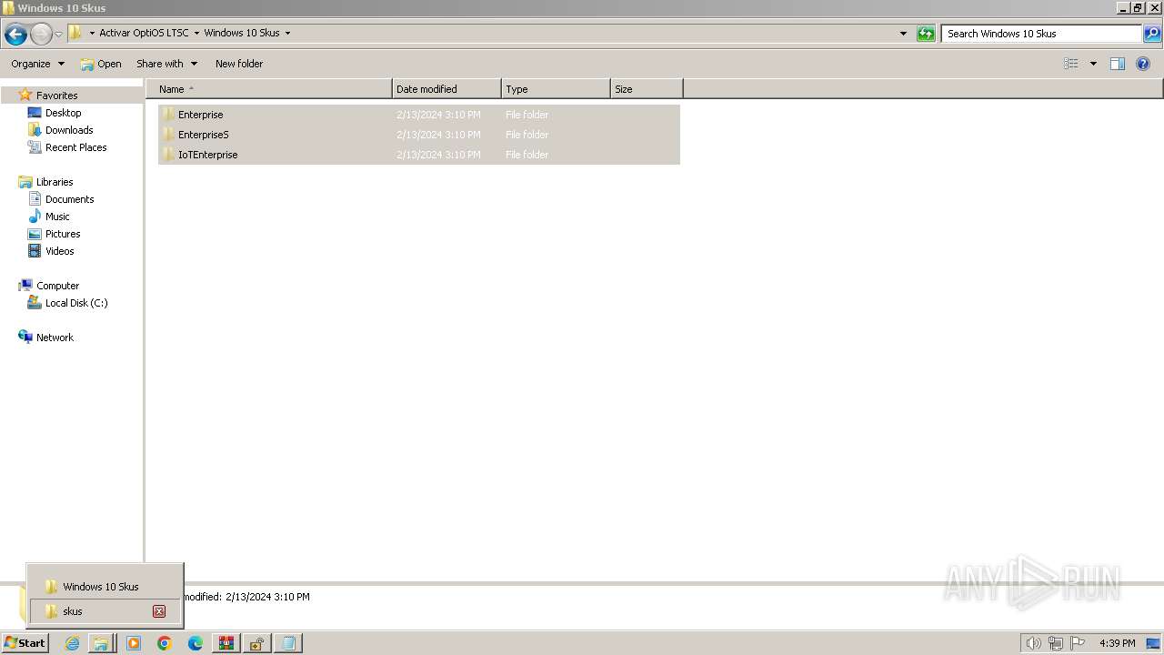Open the Music library
Viewport: 1164px width, 655px height.
tap(57, 217)
